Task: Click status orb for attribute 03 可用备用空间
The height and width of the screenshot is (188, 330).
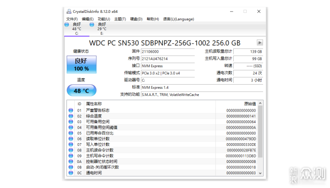Action: 71,122
